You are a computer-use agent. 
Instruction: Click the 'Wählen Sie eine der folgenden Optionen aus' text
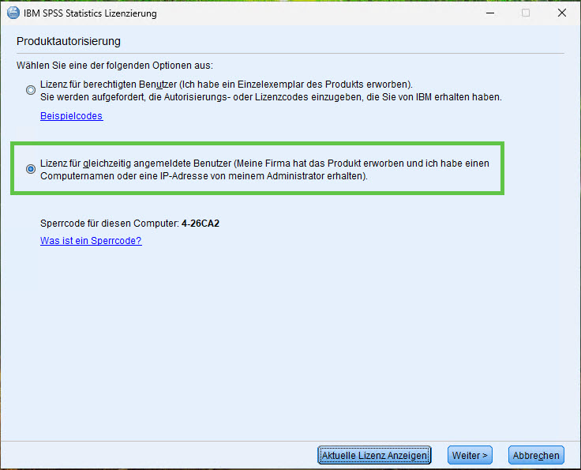tap(114, 65)
